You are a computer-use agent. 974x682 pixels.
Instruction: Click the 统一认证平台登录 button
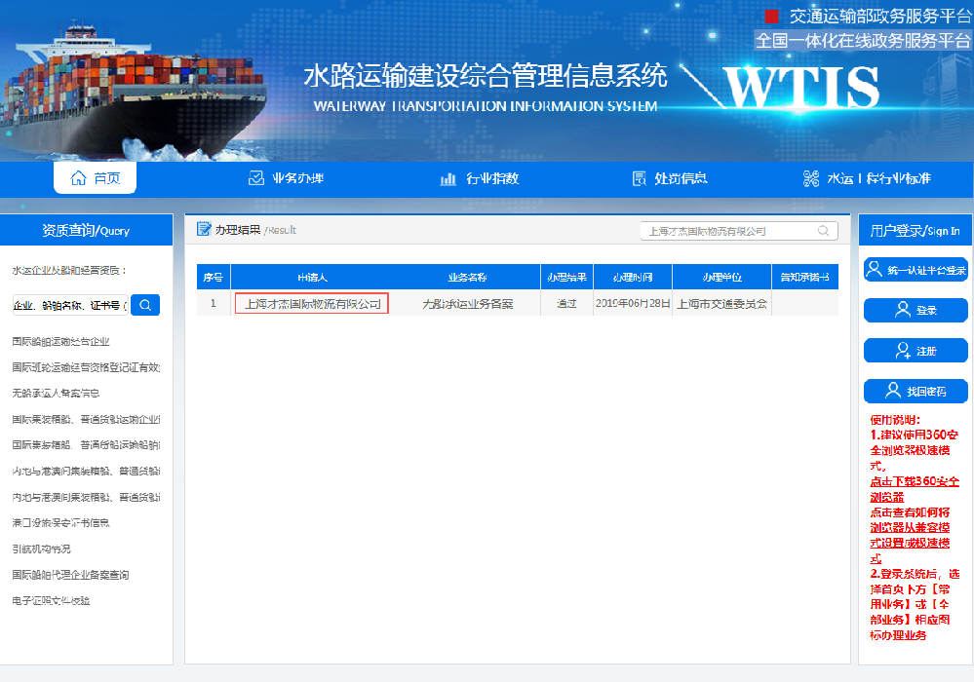916,270
